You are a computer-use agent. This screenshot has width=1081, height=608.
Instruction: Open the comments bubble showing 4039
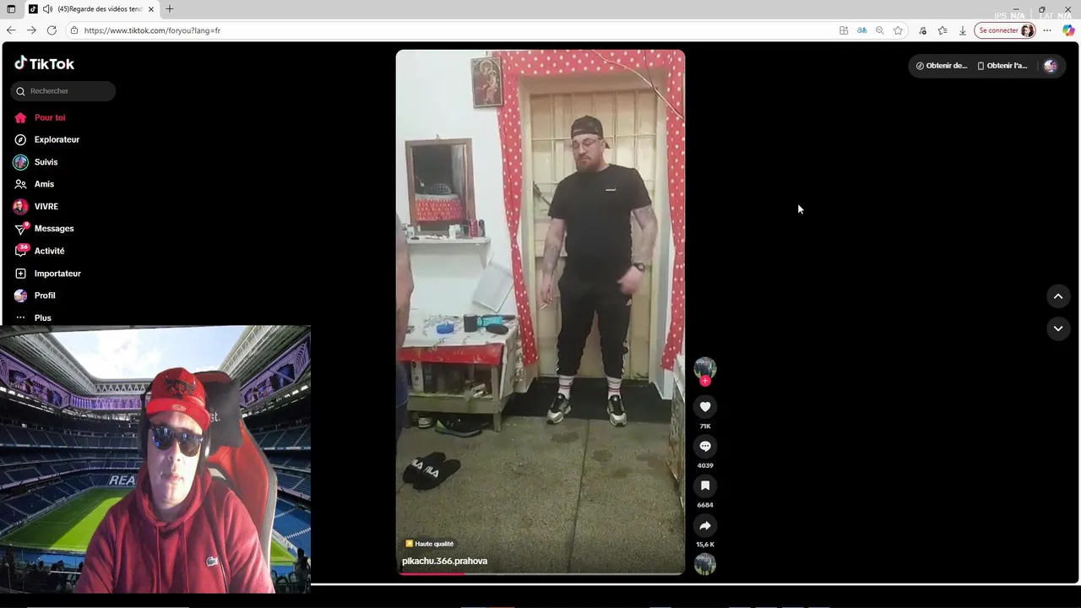click(705, 446)
